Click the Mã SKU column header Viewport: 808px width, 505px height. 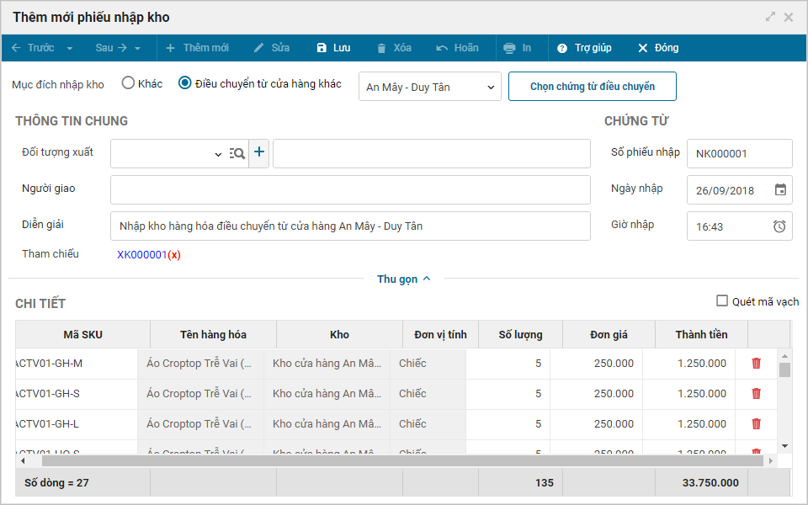pyautogui.click(x=83, y=334)
